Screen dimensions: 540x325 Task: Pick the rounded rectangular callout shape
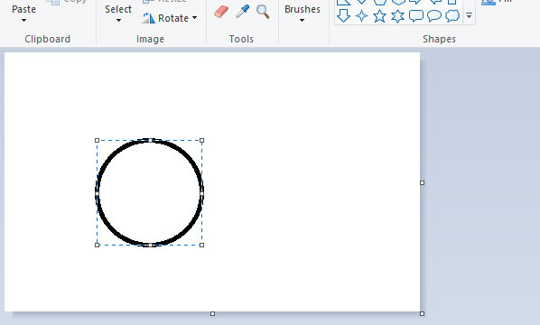click(416, 16)
